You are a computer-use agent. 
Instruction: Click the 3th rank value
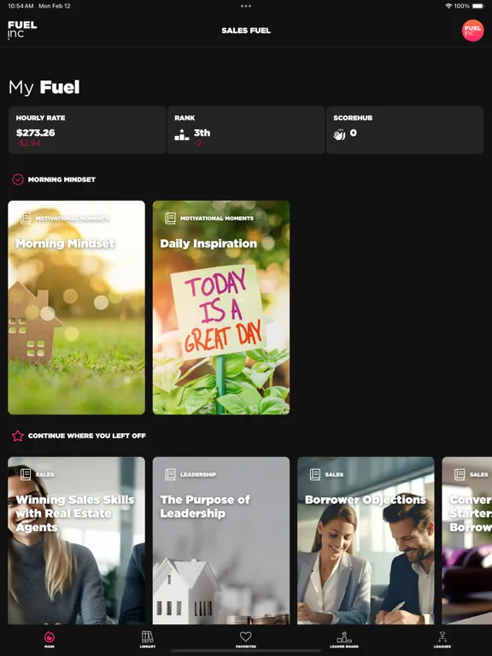[x=202, y=132]
